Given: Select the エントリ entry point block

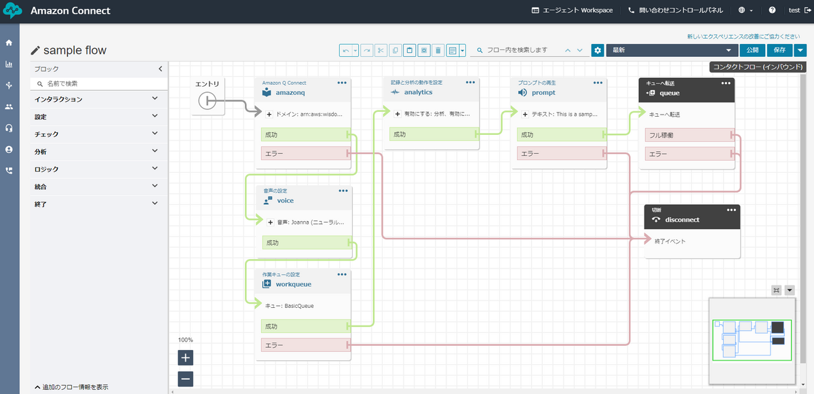Looking at the screenshot, I should (208, 95).
